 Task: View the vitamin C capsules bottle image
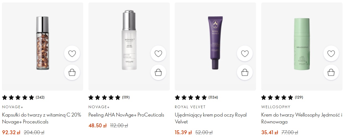tap(42, 43)
